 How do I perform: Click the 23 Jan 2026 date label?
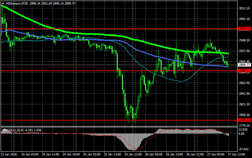[9, 154]
